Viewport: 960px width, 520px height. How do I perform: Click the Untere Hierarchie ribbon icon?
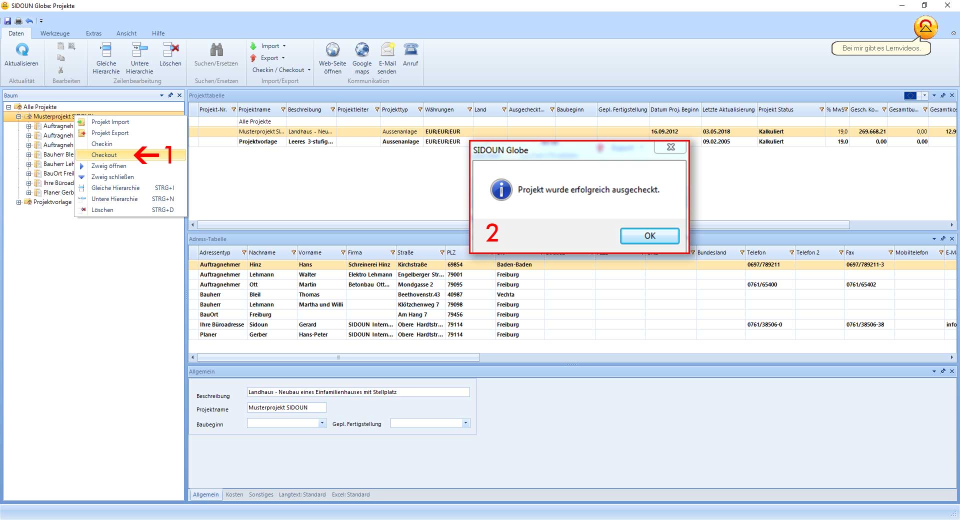click(139, 50)
